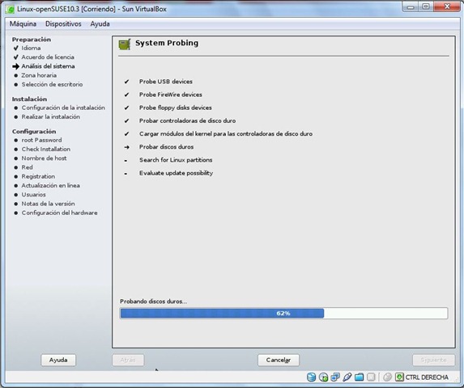Screen dimensions: 464x388
Task: Click the Ayuda button at bottom left
Action: coord(58,360)
